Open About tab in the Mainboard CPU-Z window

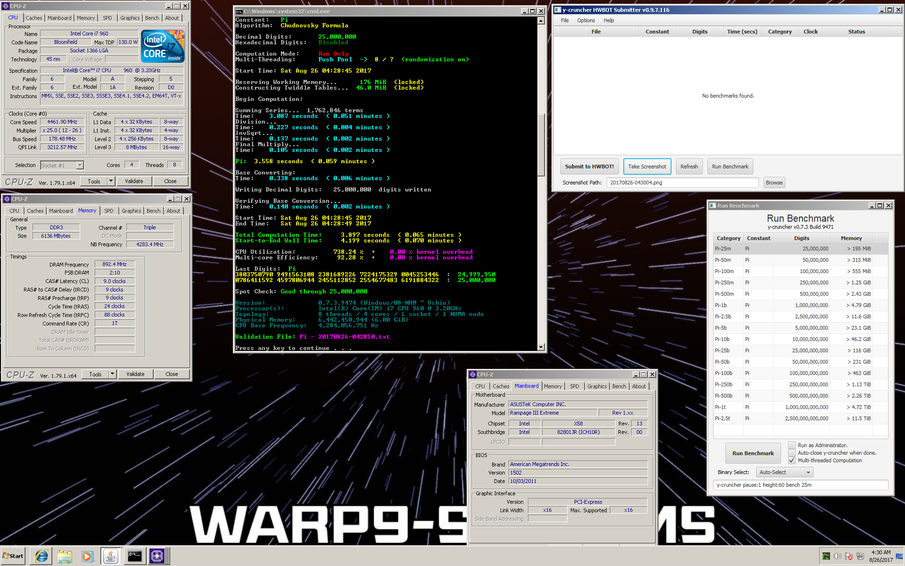pos(639,386)
